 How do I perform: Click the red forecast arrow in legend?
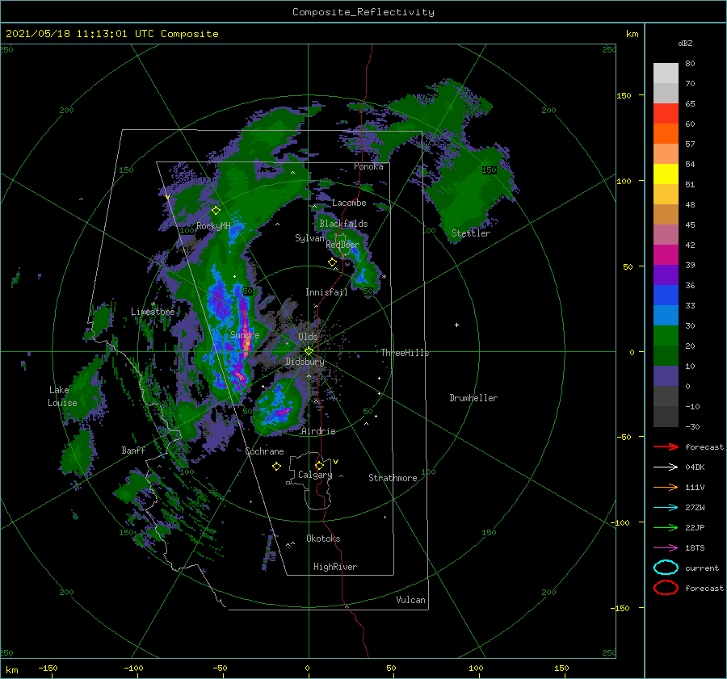pyautogui.click(x=666, y=446)
